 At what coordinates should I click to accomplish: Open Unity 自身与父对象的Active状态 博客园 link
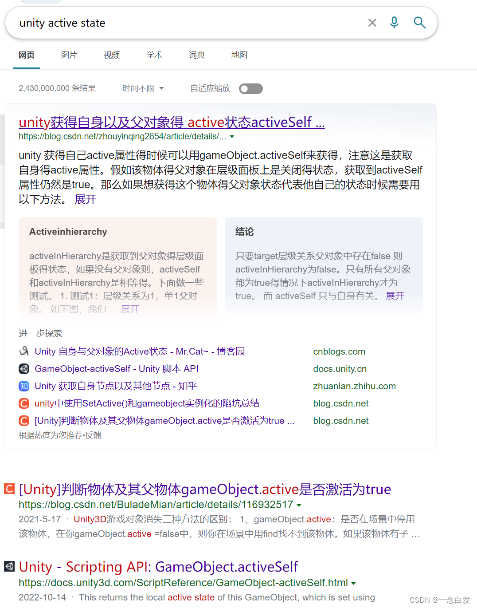tap(140, 351)
